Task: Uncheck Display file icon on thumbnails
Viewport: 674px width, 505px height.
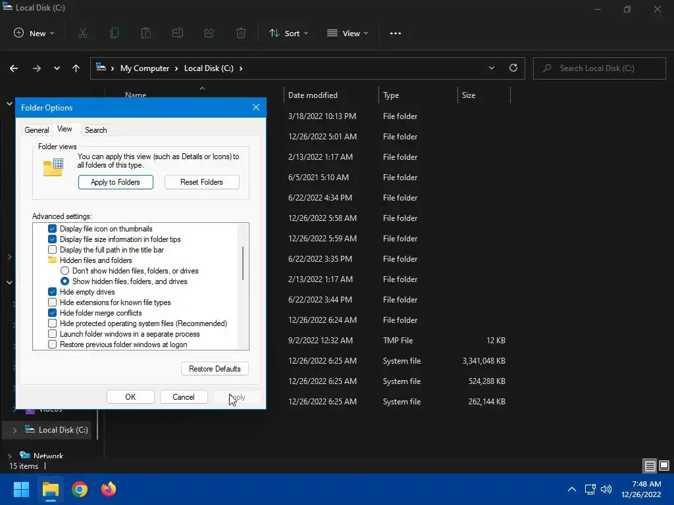Action: 52,228
